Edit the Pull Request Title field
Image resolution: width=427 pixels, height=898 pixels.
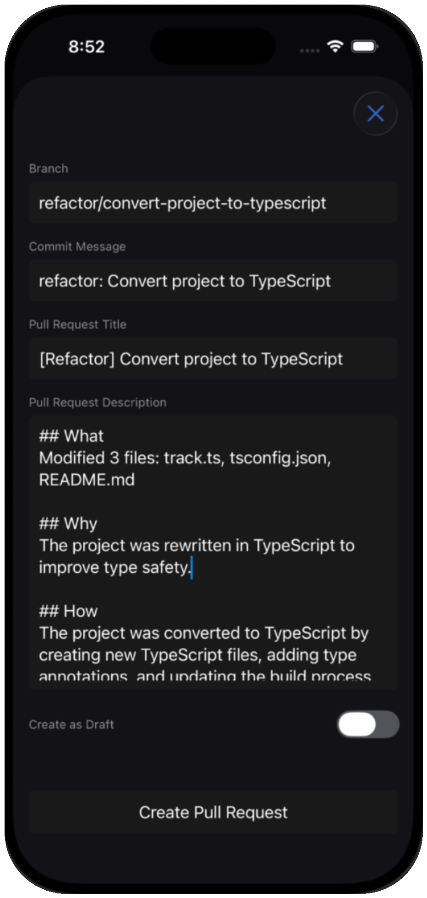coord(213,359)
